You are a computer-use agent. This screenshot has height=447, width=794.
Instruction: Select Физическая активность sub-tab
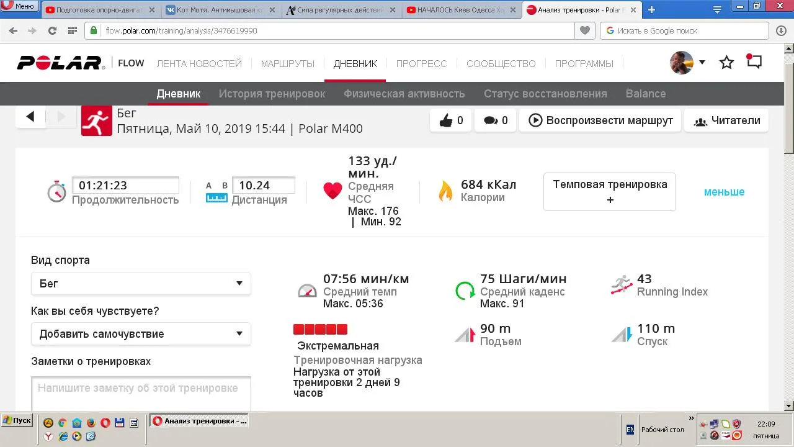(404, 94)
